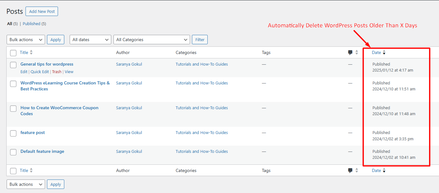This screenshot has height=193, width=439.
Task: Open the All dates filter dropdown
Action: (x=90, y=40)
